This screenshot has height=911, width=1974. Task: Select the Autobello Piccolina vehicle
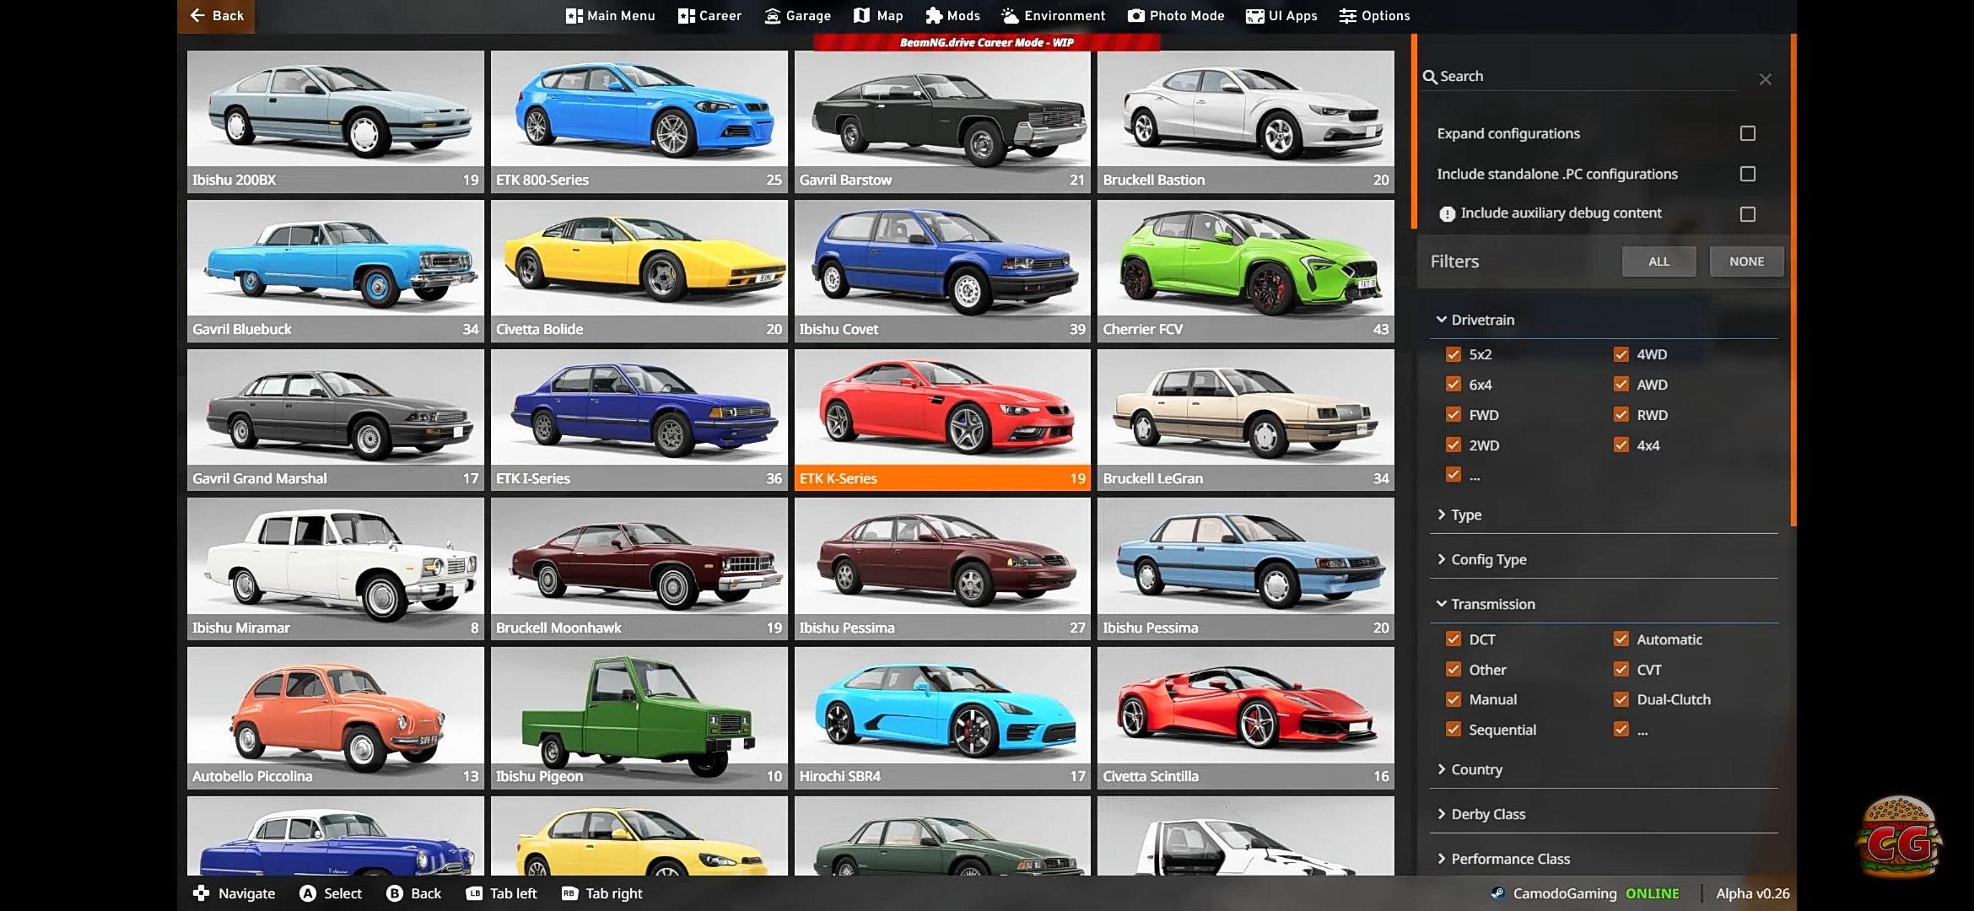tap(336, 719)
